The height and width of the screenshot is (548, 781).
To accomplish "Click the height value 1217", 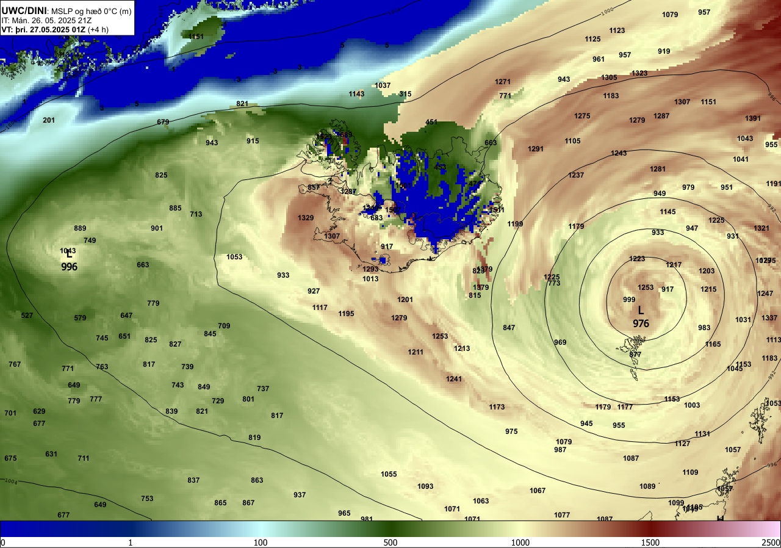I will point(674,265).
